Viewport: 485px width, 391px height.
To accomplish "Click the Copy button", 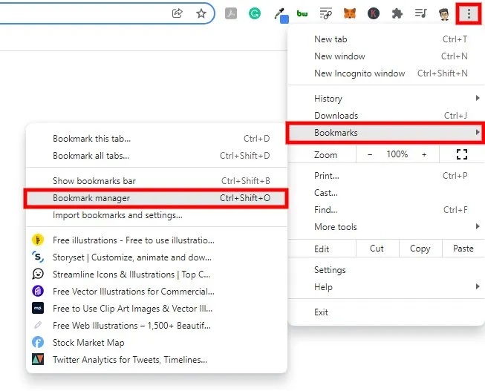I will click(x=420, y=249).
